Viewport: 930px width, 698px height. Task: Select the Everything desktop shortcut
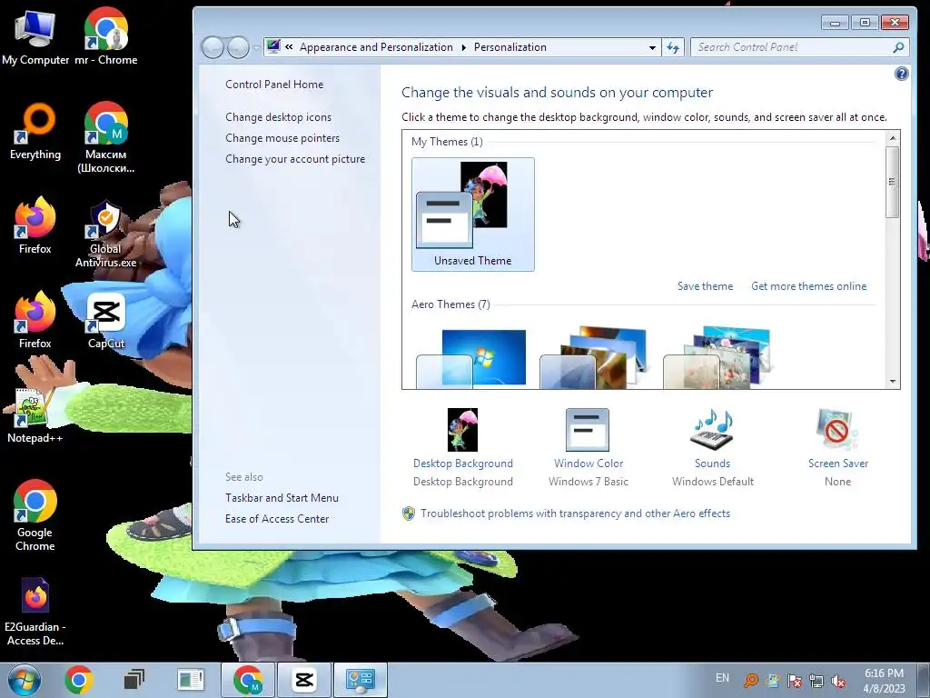35,131
